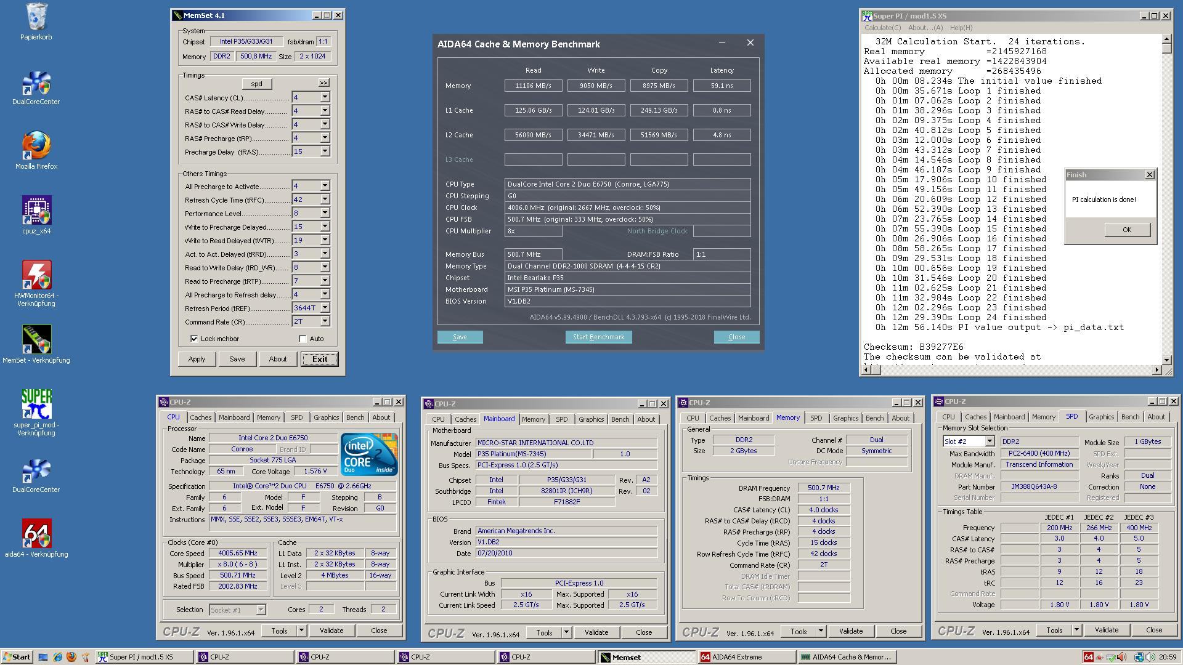Click Super PI horizontal scrollbar right arrow
This screenshot has height=665, width=1183.
(x=1157, y=369)
